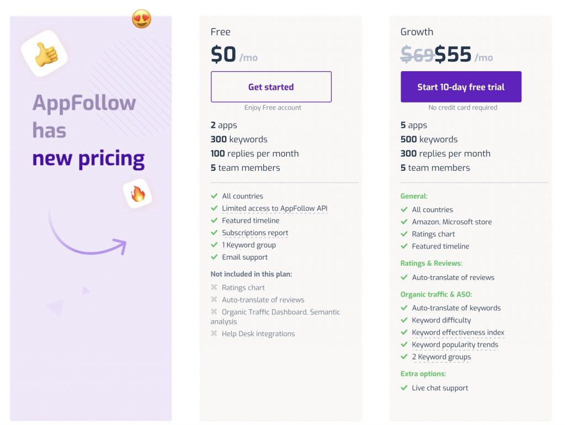This screenshot has height=425, width=565.
Task: Click the thumbs-up emoji icon
Action: point(45,55)
